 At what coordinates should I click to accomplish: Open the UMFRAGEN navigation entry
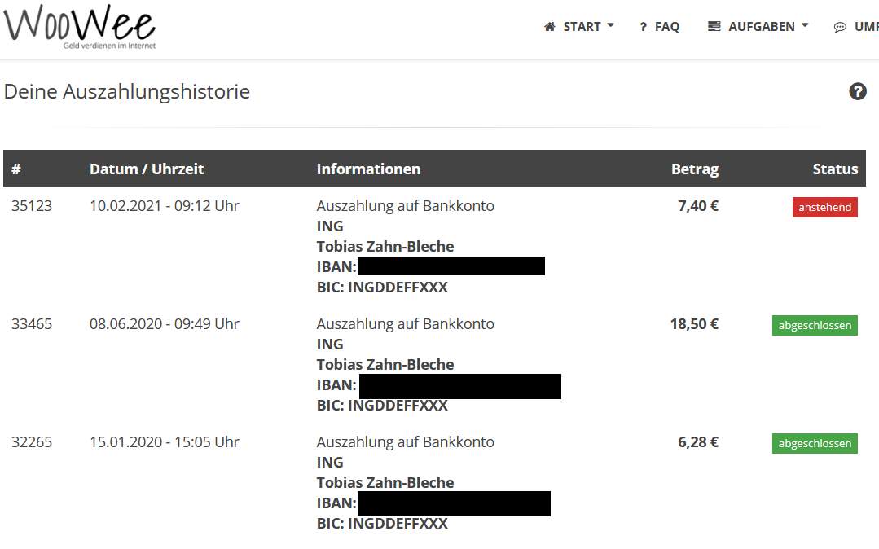point(866,26)
